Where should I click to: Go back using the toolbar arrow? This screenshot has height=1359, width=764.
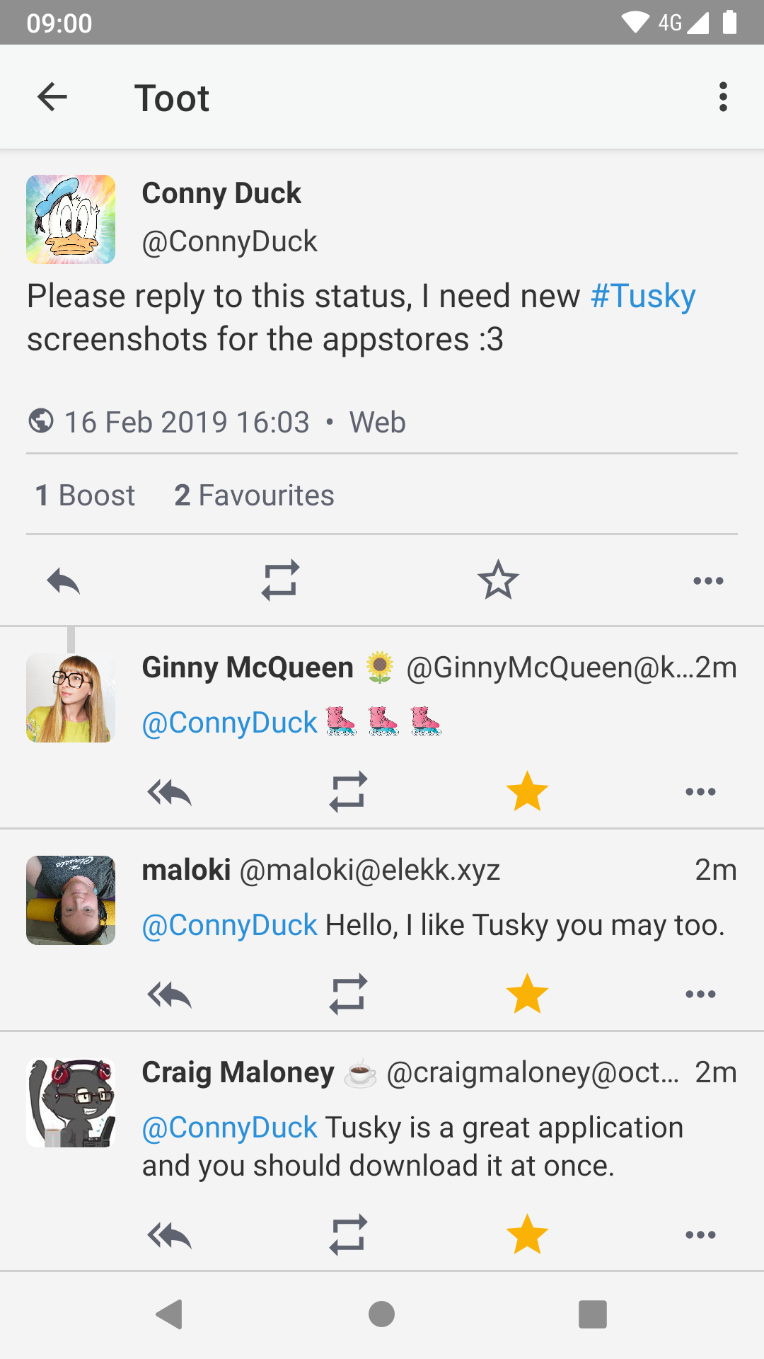(x=52, y=97)
